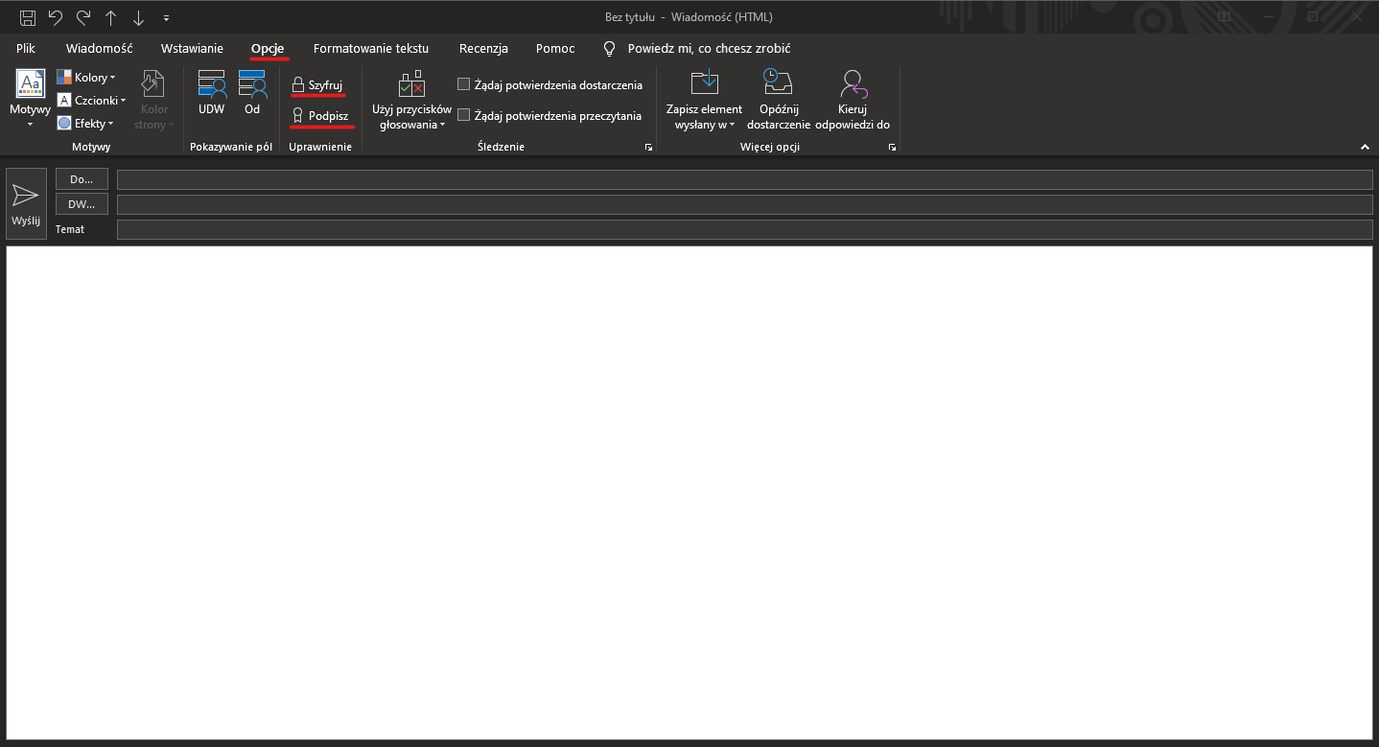Viewport: 1379px width, 747px height.
Task: Go to previous item using up arrow
Action: pyautogui.click(x=111, y=17)
